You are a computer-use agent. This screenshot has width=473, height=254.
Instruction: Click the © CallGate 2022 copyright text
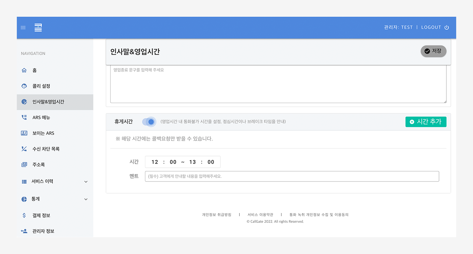[x=275, y=222]
